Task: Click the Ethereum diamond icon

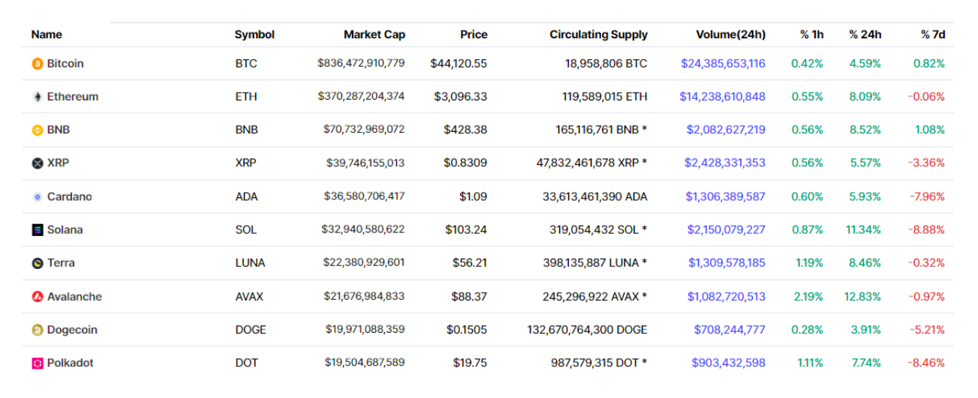Action: [x=38, y=97]
